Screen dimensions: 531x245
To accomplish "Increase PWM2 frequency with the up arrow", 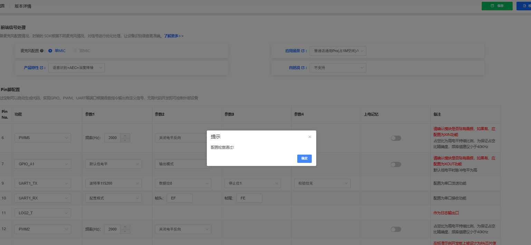I will pos(125,227).
